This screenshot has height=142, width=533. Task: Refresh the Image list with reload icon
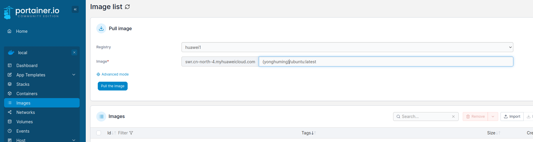(127, 7)
